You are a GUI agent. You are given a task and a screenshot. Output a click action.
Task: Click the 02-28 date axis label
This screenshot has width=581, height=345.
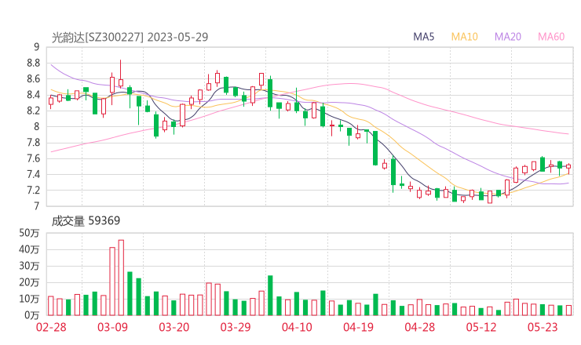pyautogui.click(x=51, y=327)
